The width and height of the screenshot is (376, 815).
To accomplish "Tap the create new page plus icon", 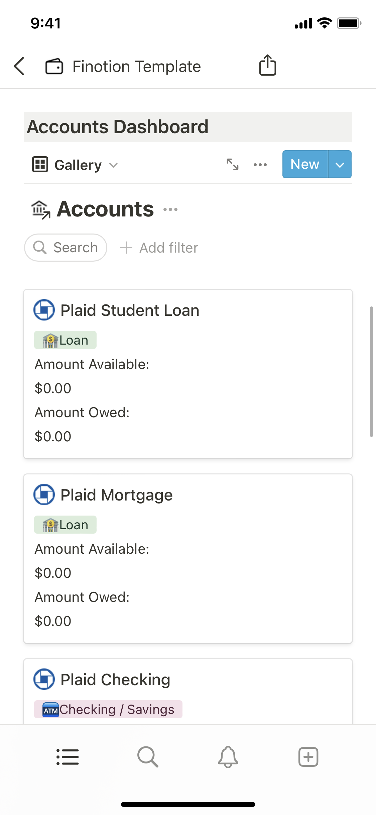I will (308, 757).
